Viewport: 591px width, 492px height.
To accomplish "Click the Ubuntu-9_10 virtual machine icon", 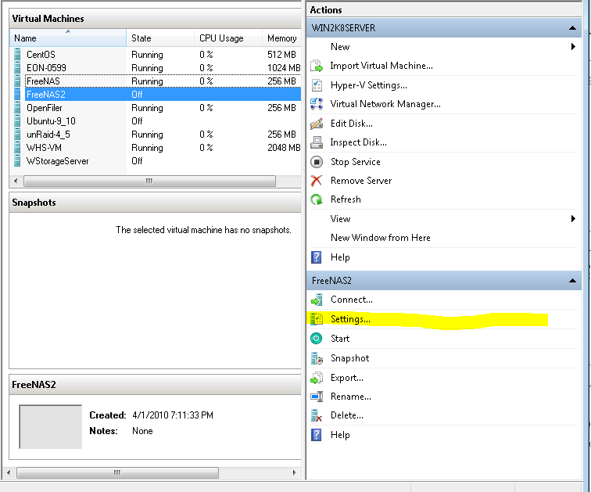I will click(17, 121).
